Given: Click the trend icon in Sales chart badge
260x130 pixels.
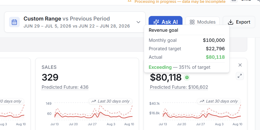Looking at the screenshot, I should (x=94, y=101).
